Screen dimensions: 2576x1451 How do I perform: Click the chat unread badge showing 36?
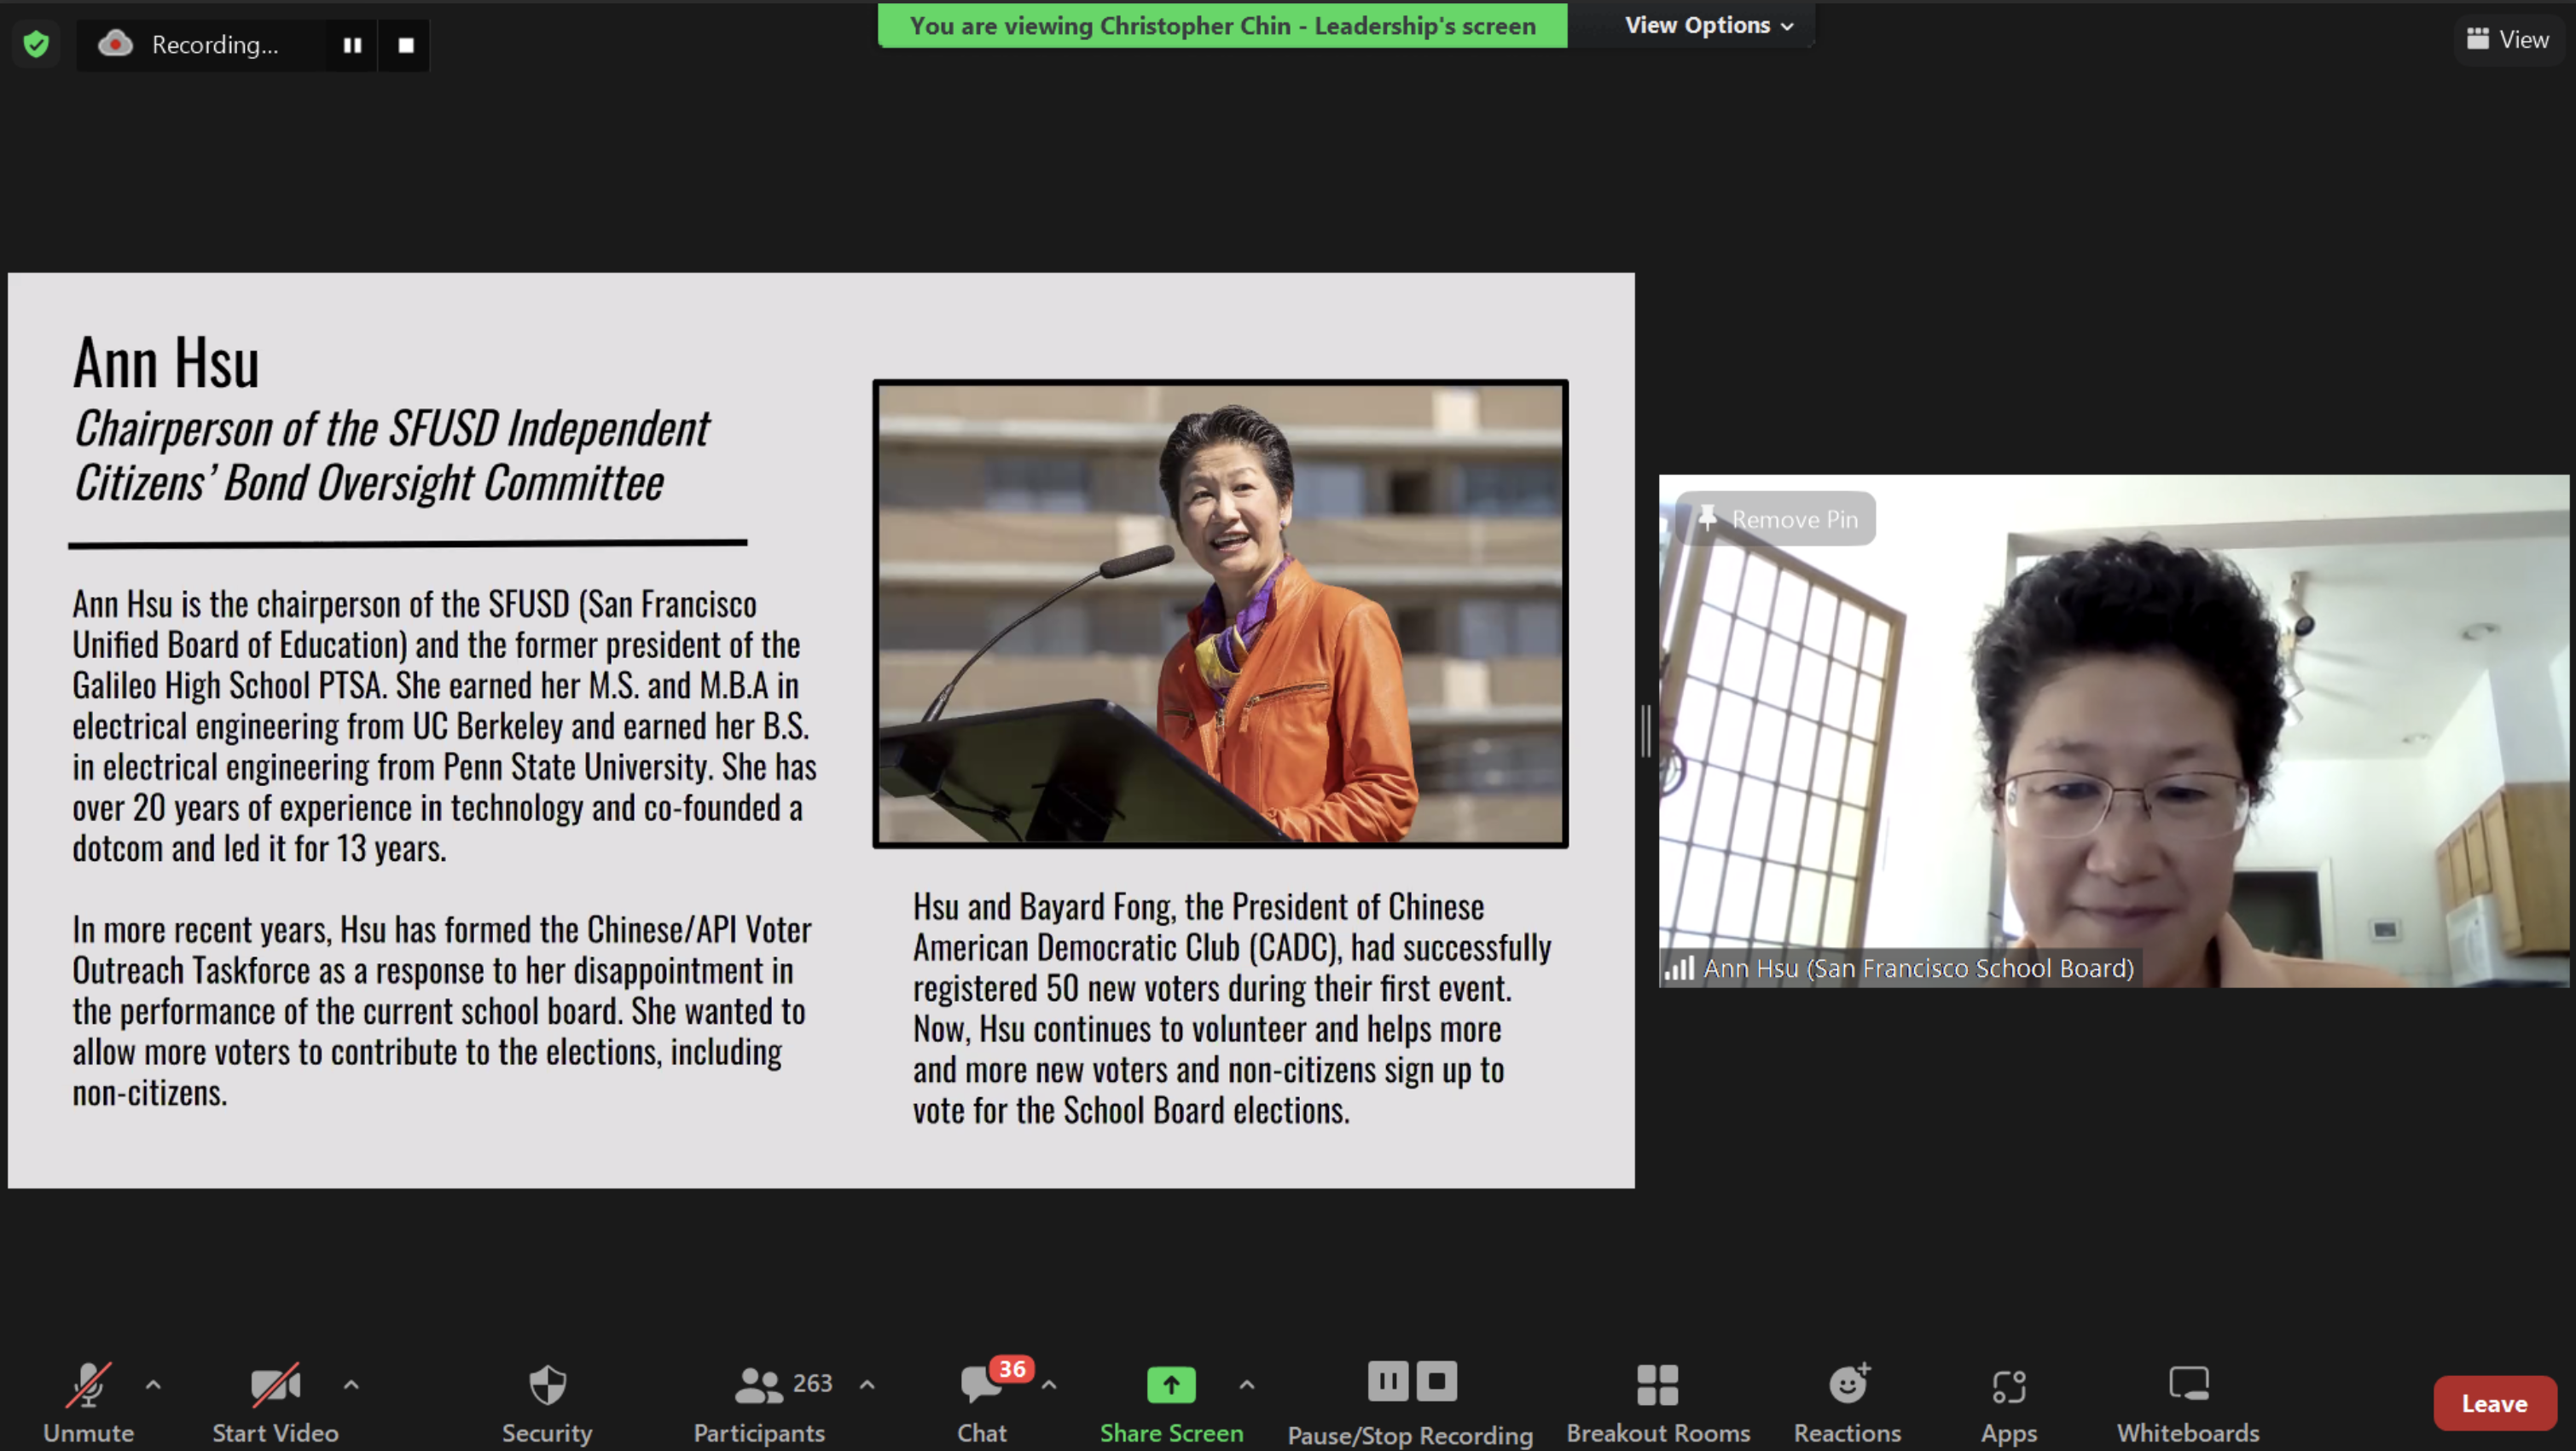(1012, 1368)
